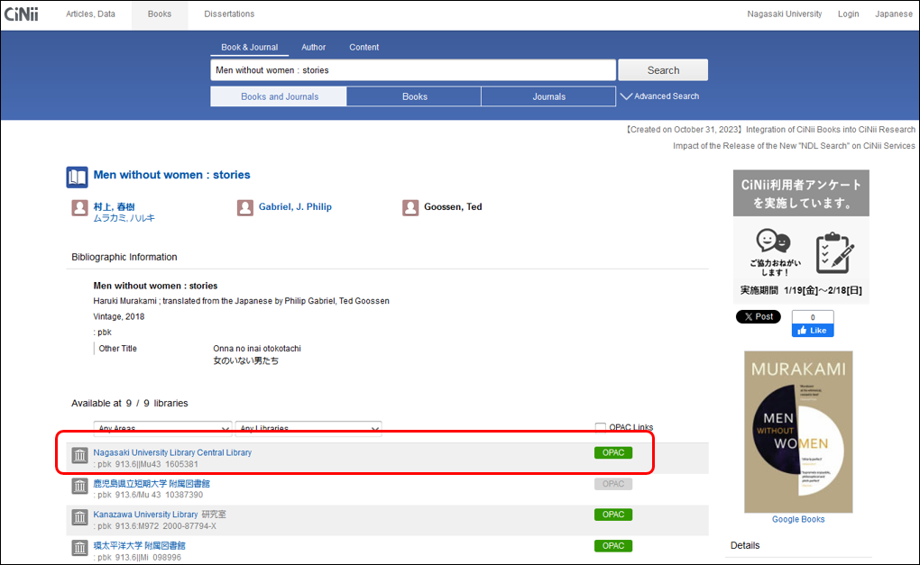Select the Book & Journal search tab
Viewport: 920px width, 565px height.
point(249,48)
